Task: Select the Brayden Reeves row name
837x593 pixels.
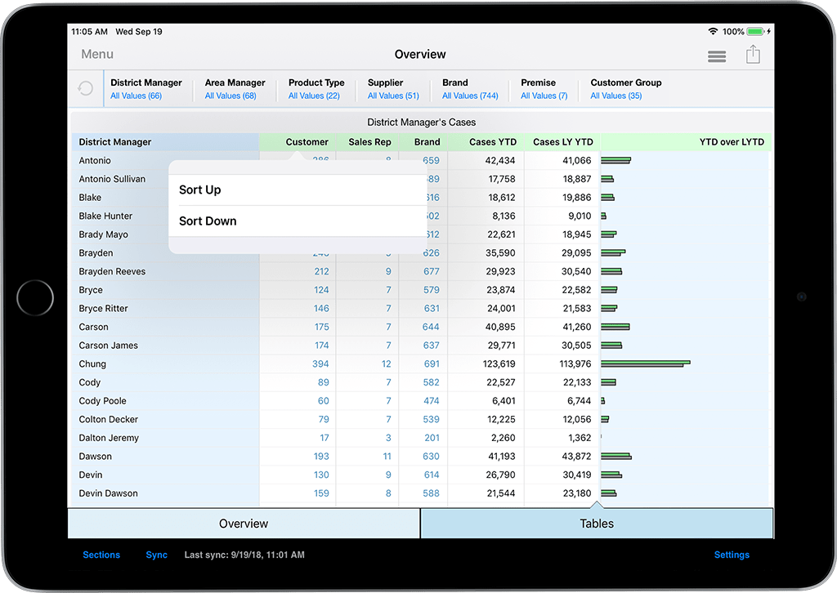Action: coord(112,271)
